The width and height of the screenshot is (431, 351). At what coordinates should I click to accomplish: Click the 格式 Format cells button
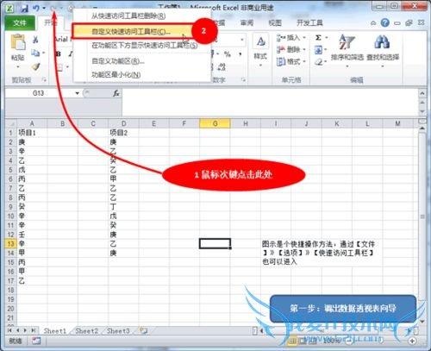pyautogui.click(x=288, y=61)
